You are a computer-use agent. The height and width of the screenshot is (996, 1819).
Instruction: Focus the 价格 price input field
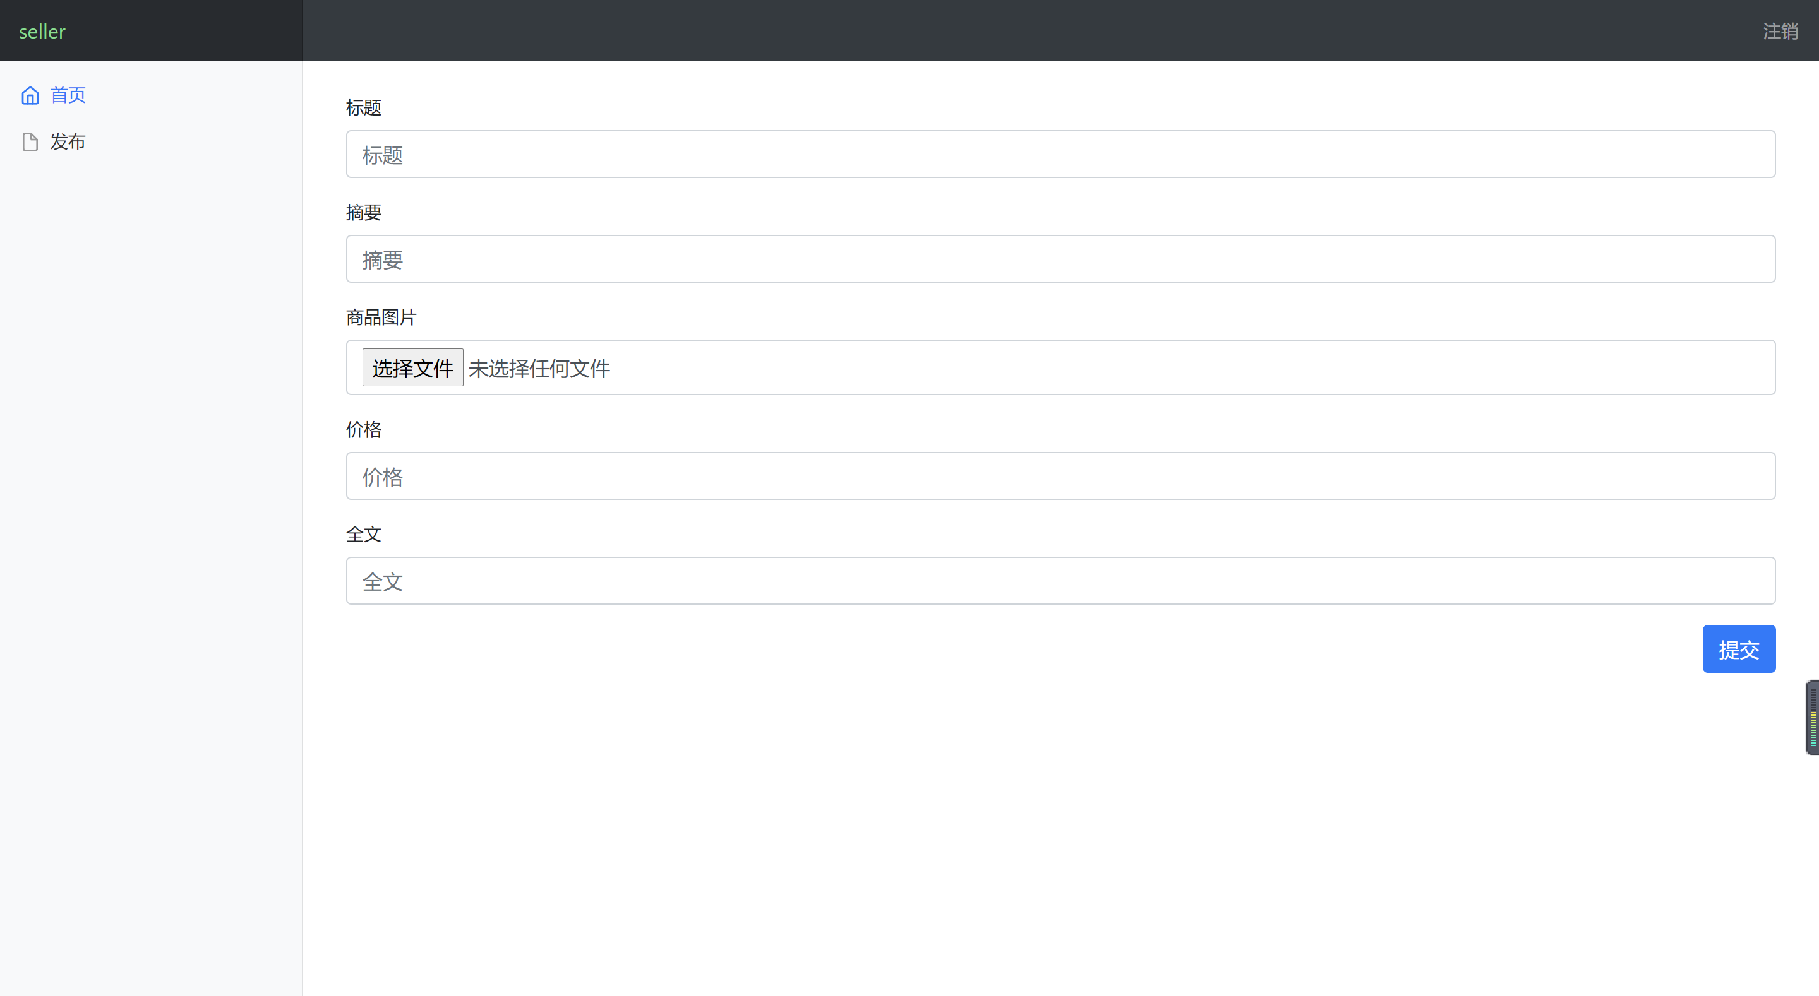[1059, 476]
